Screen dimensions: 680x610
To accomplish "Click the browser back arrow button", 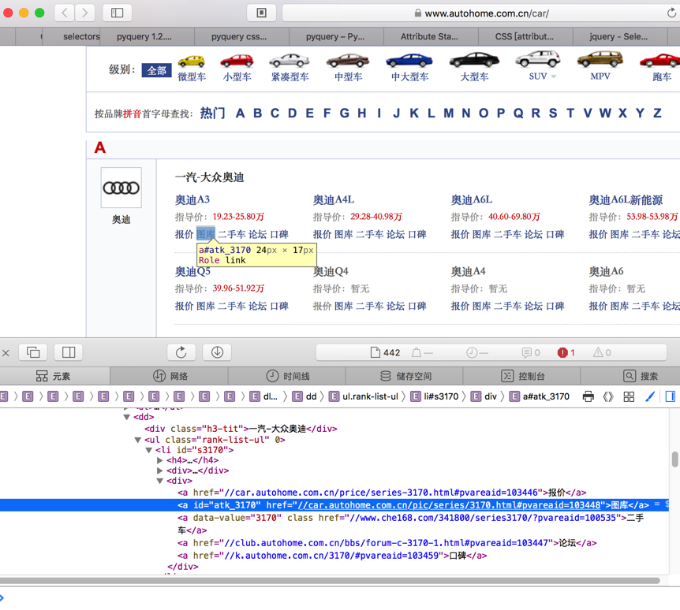I will [65, 13].
